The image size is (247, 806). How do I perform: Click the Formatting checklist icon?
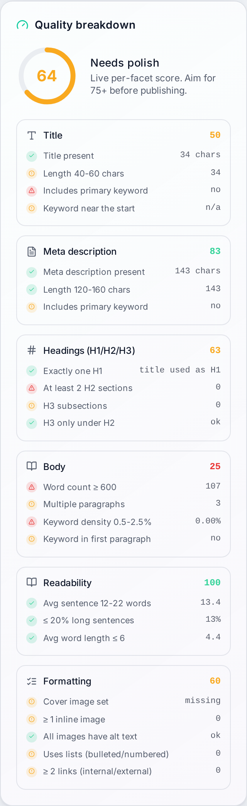[32, 681]
